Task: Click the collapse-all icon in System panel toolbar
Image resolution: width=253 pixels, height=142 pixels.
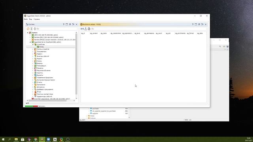Action: coord(35,29)
